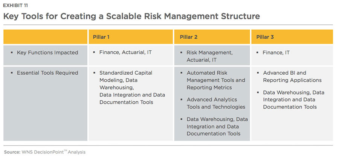Select the Pillar 2 column header
Viewport: 339px width, 158px height.
(212, 37)
